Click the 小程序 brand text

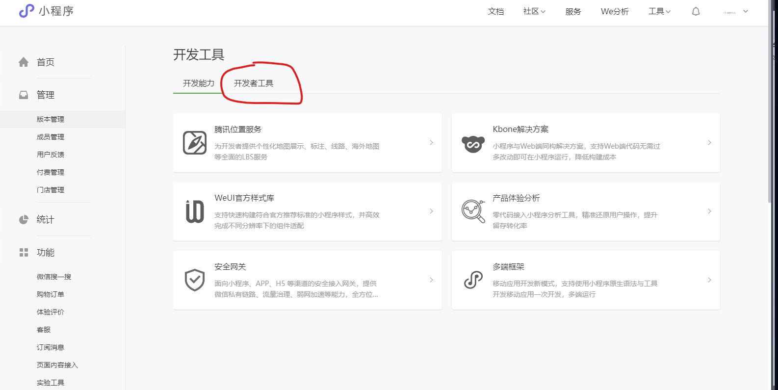(56, 11)
